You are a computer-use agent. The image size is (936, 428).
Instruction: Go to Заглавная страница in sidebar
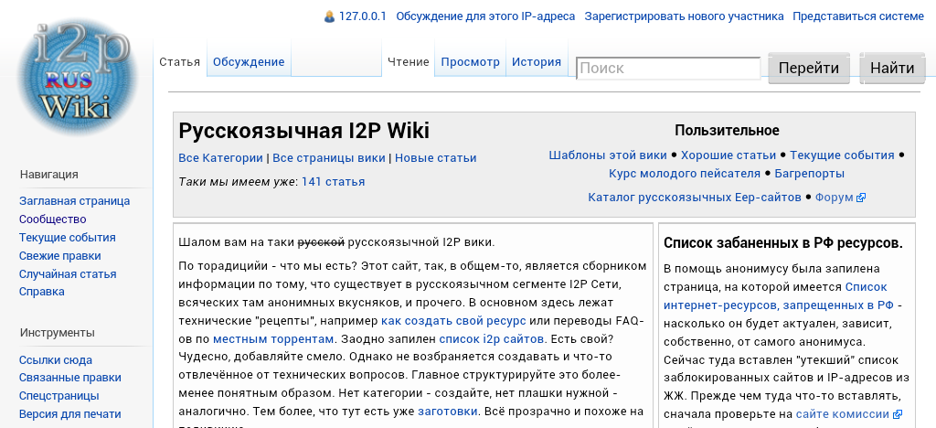tap(74, 201)
